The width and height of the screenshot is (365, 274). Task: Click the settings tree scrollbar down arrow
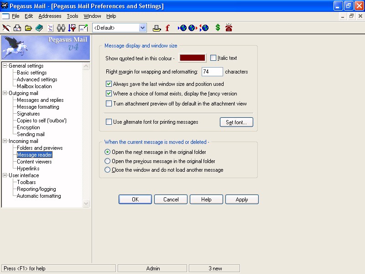pyautogui.click(x=86, y=203)
